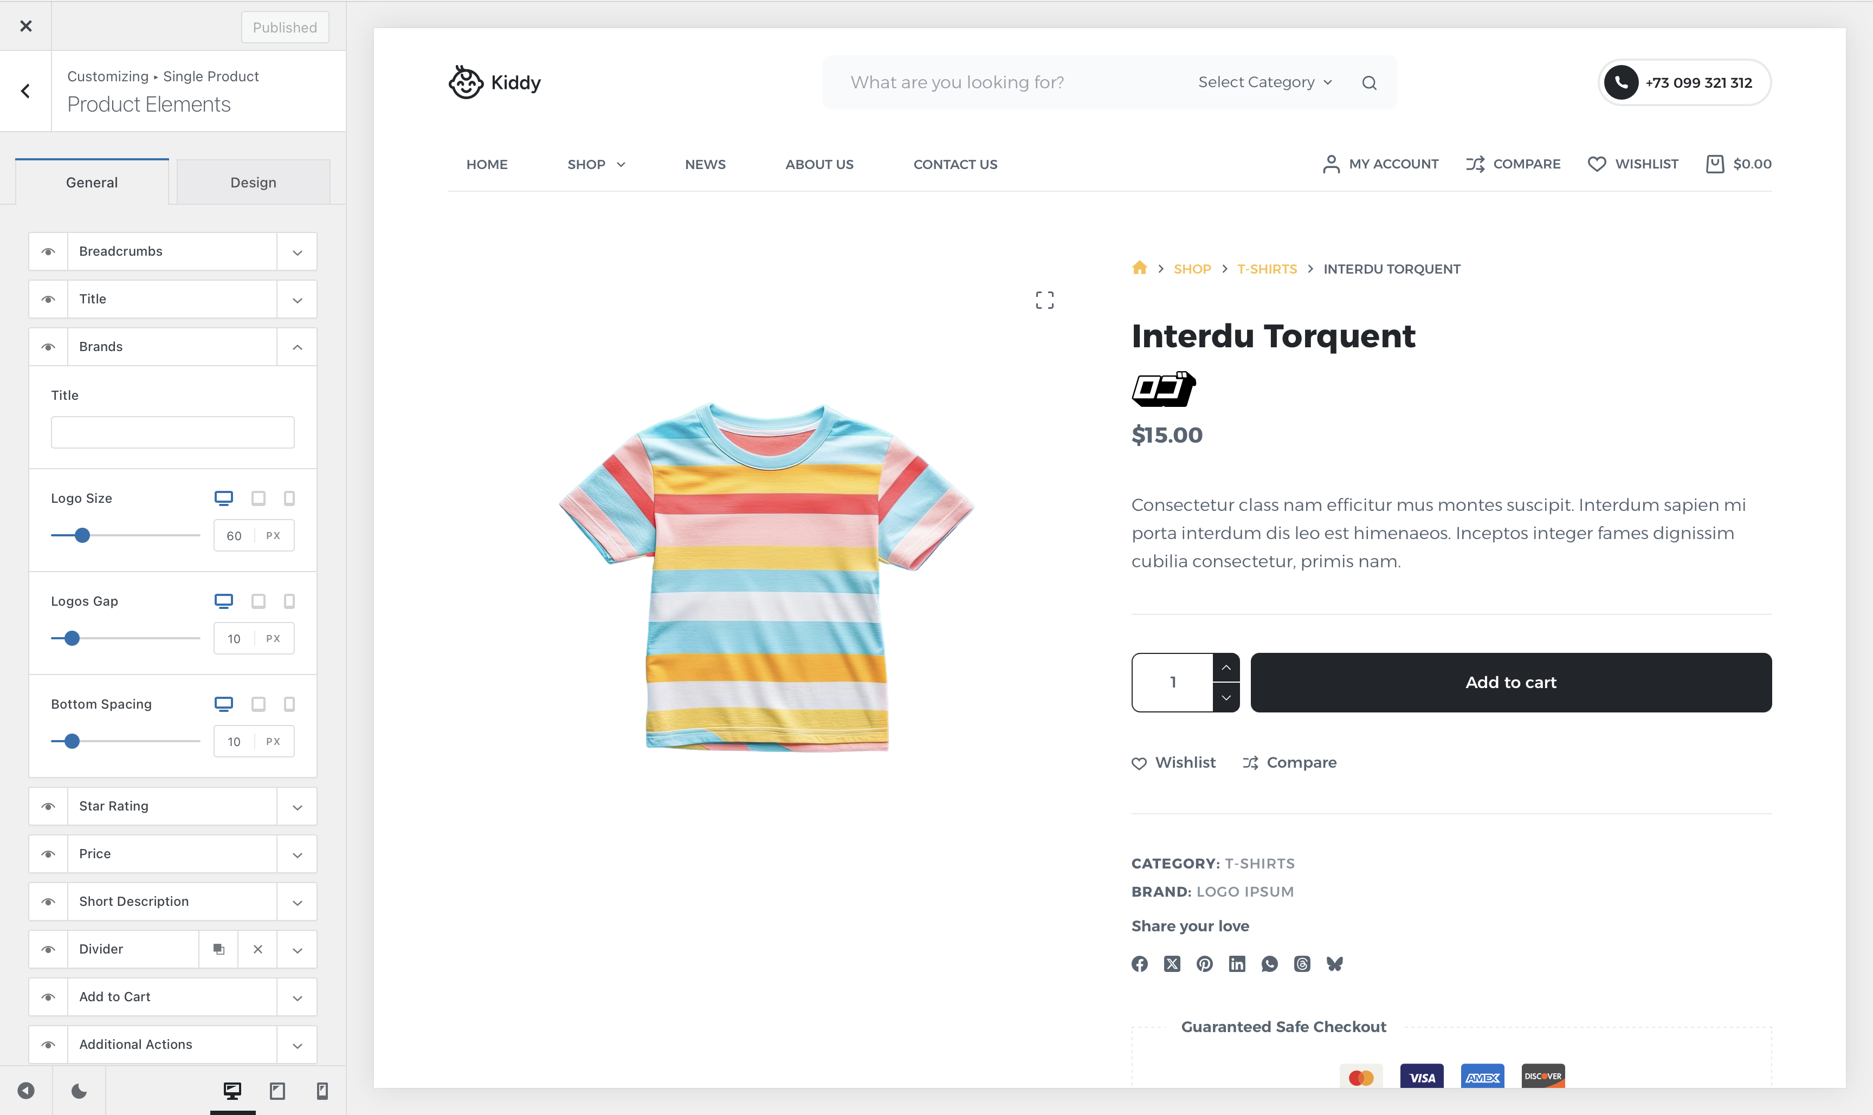Open the NEWS menu item
1873x1115 pixels.
tap(705, 164)
